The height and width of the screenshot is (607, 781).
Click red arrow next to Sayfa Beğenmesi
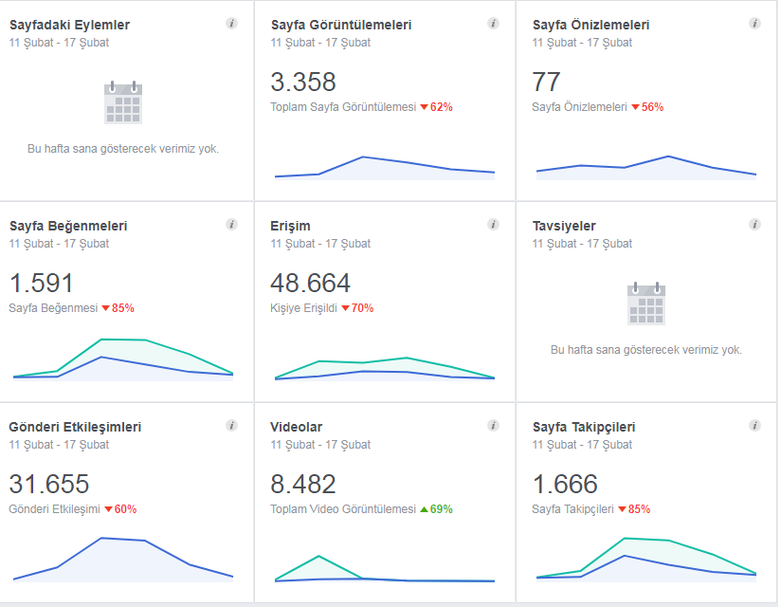coord(105,308)
